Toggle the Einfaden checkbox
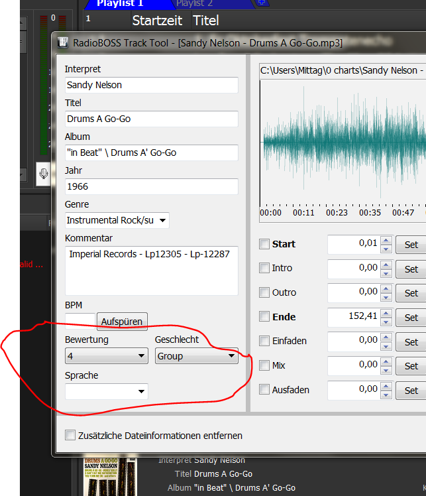 264,341
